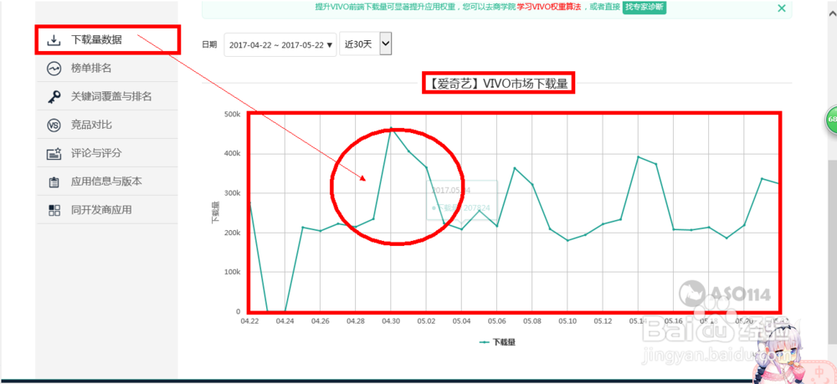Close the green notification banner

[782, 8]
